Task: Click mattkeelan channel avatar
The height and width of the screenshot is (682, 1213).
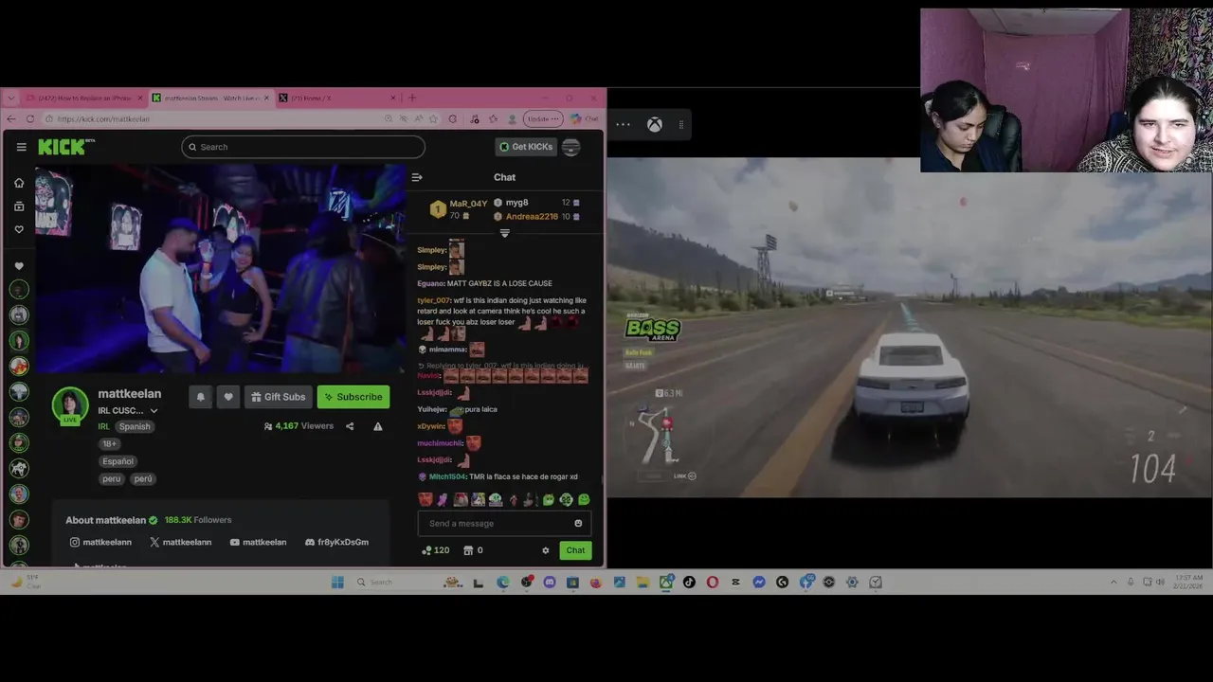Action: tap(70, 404)
